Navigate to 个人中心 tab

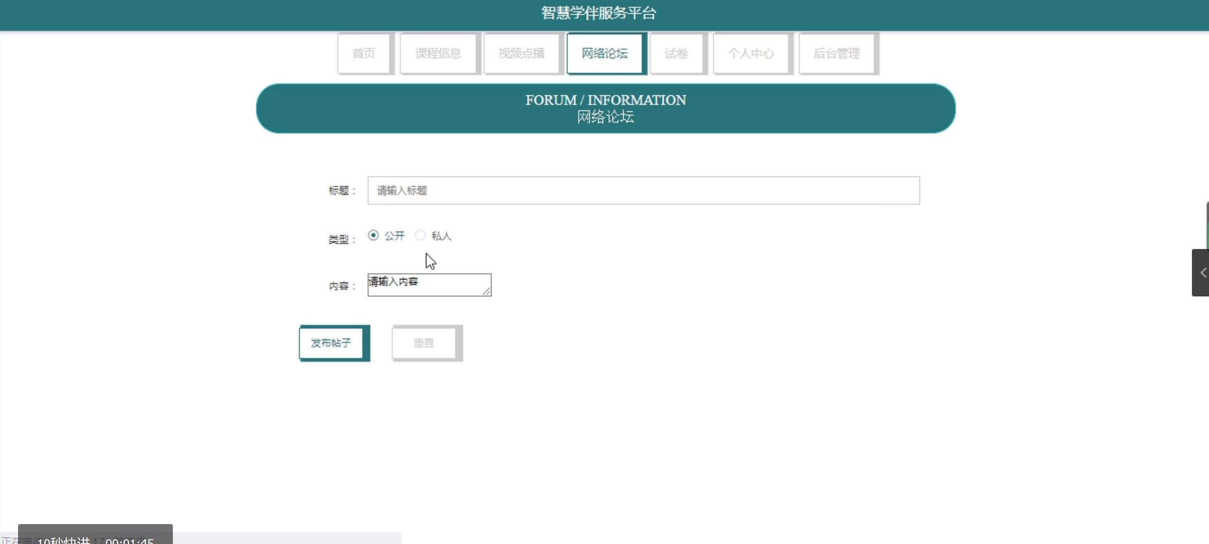pos(751,53)
